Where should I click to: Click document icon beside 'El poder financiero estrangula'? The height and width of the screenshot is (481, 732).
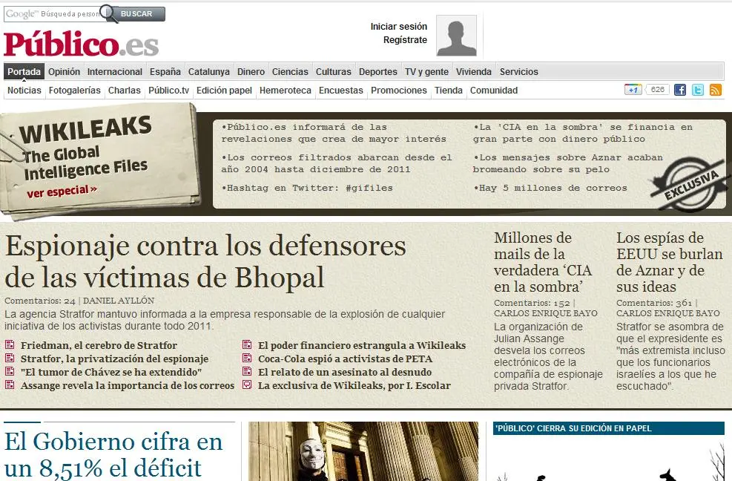click(247, 345)
